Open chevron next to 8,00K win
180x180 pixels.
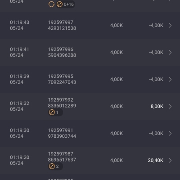170,106
